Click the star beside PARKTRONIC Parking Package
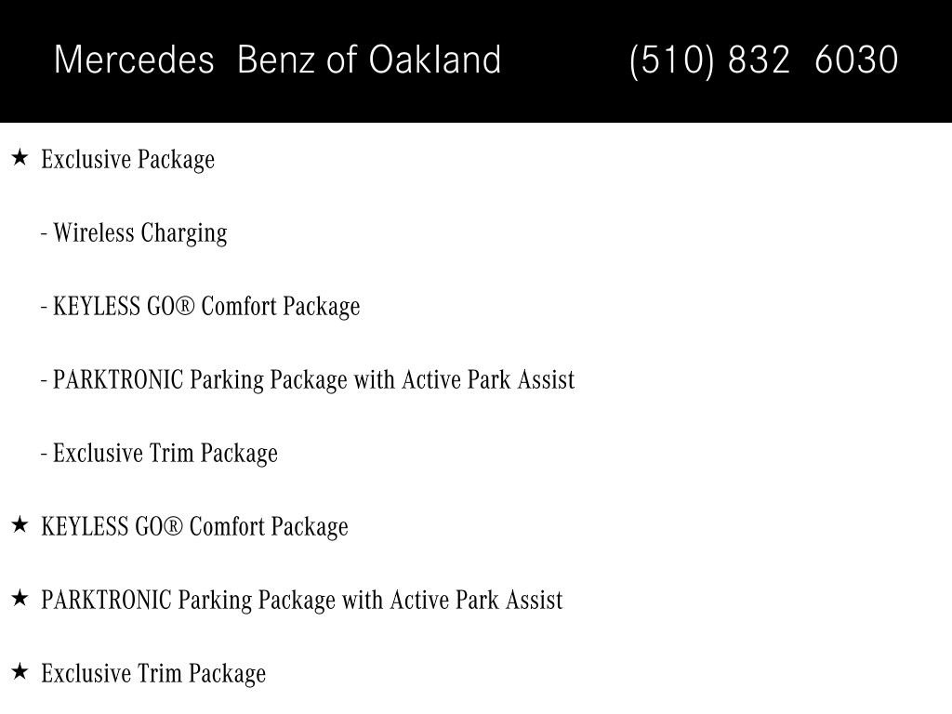The image size is (952, 714). pos(20,598)
